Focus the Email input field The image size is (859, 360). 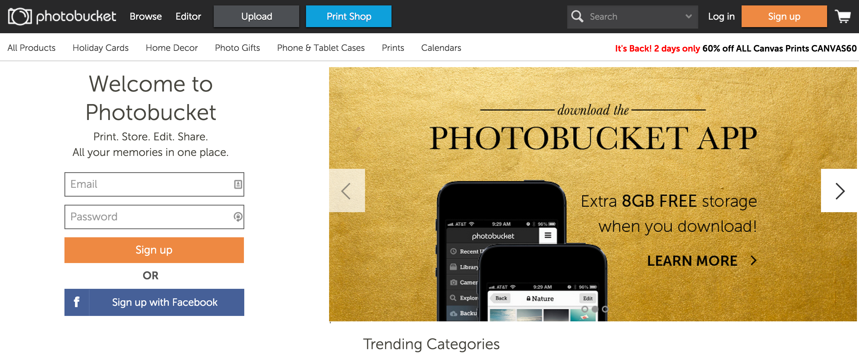154,184
